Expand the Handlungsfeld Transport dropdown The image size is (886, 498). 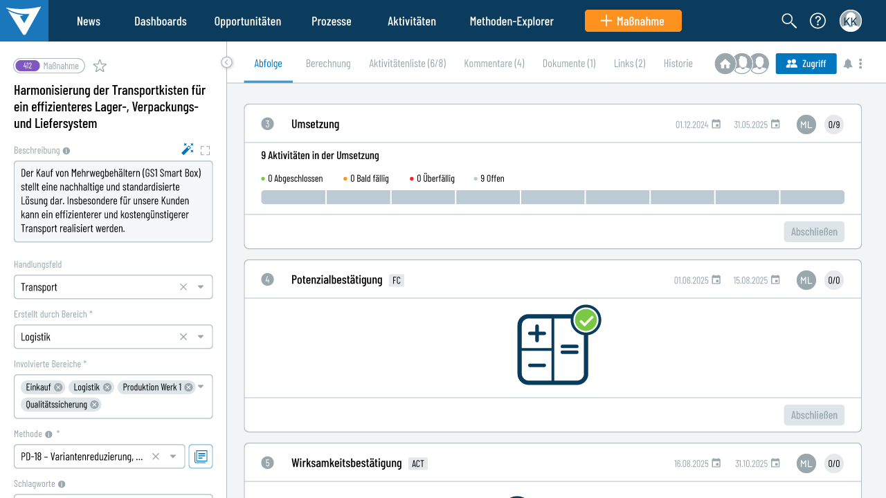pos(201,287)
